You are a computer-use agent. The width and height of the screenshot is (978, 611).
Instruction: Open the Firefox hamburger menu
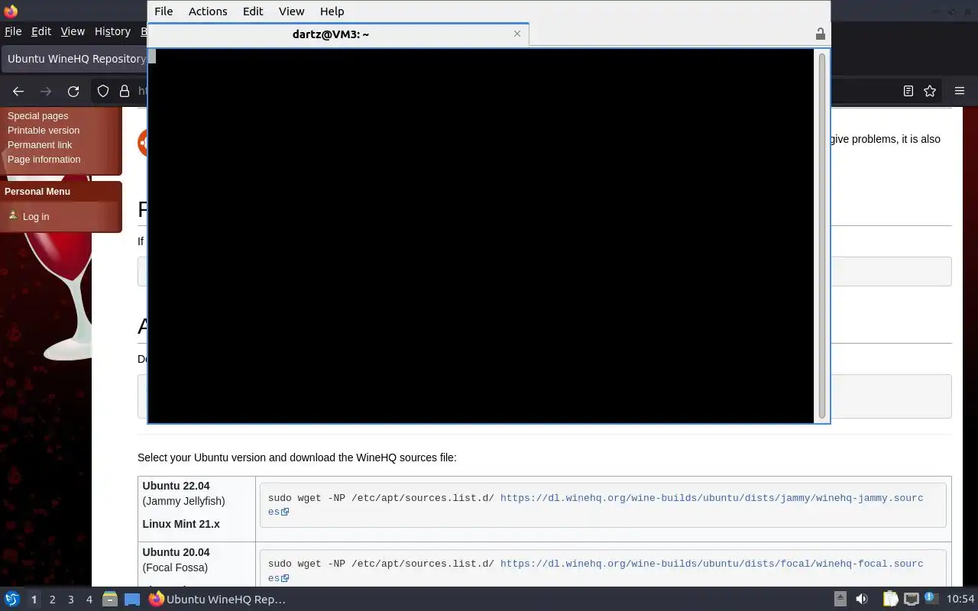pos(960,91)
